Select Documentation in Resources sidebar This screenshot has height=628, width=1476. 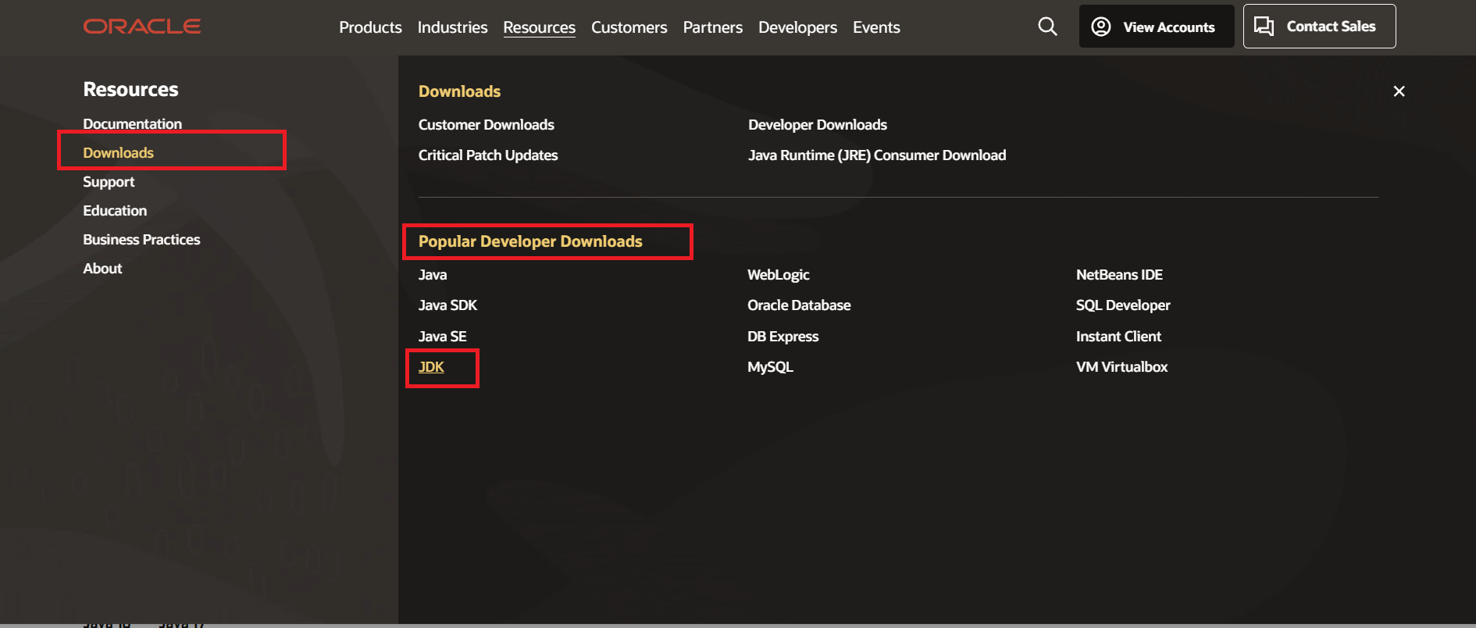pos(132,123)
